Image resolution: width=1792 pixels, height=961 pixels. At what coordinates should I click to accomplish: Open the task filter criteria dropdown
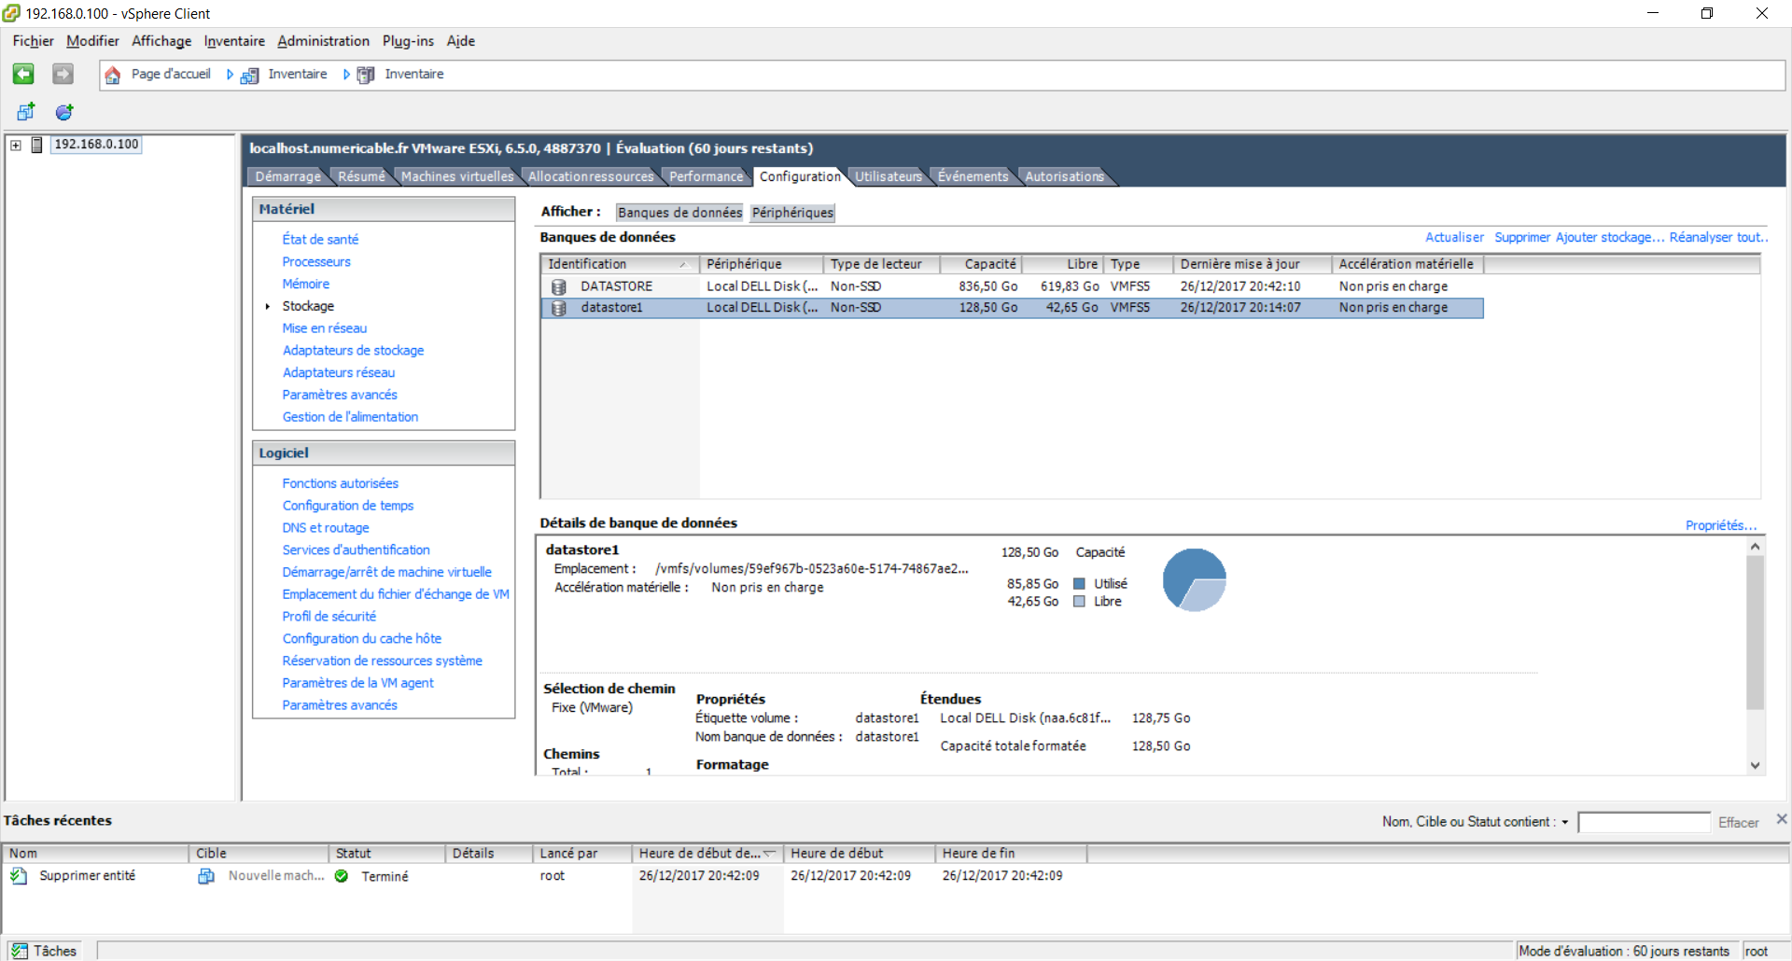pos(1565,822)
